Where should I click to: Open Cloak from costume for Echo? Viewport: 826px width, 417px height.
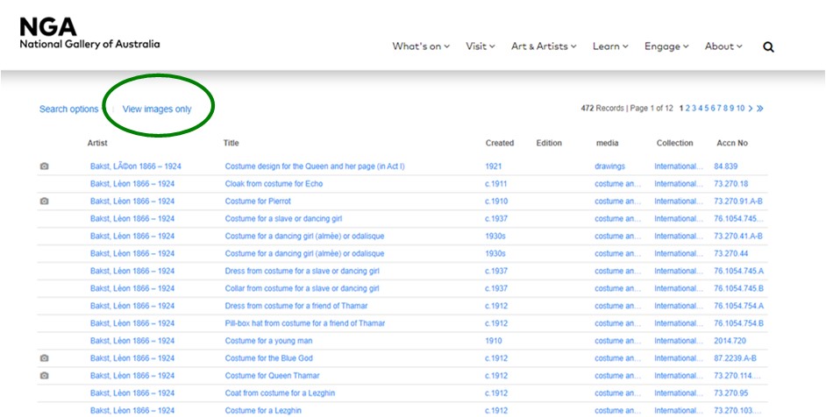(274, 184)
